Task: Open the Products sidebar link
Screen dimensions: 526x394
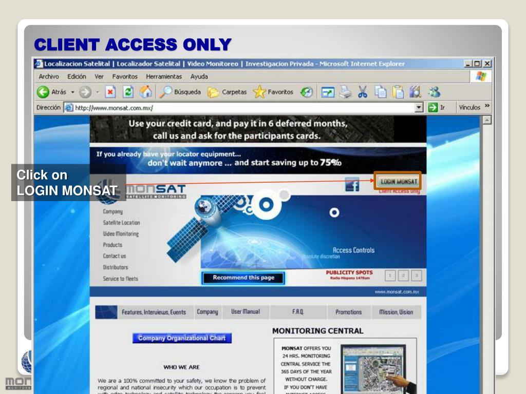Action: click(x=112, y=245)
